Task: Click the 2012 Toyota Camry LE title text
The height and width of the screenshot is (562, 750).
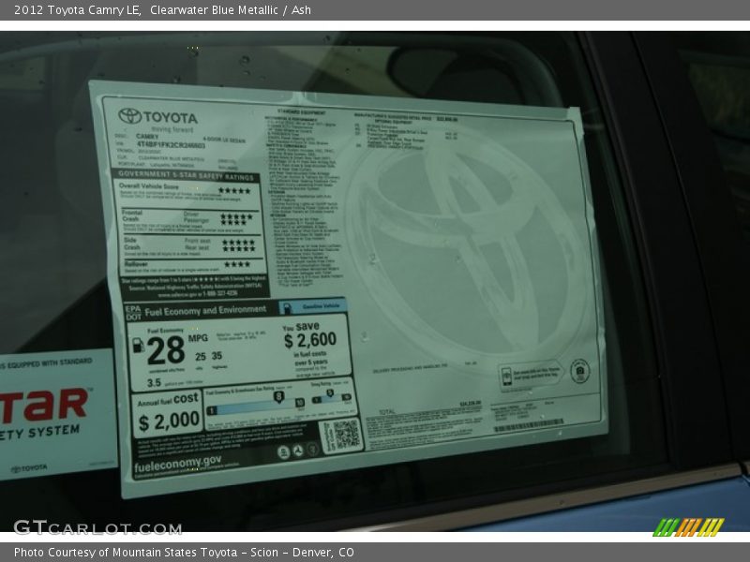Action: click(77, 10)
